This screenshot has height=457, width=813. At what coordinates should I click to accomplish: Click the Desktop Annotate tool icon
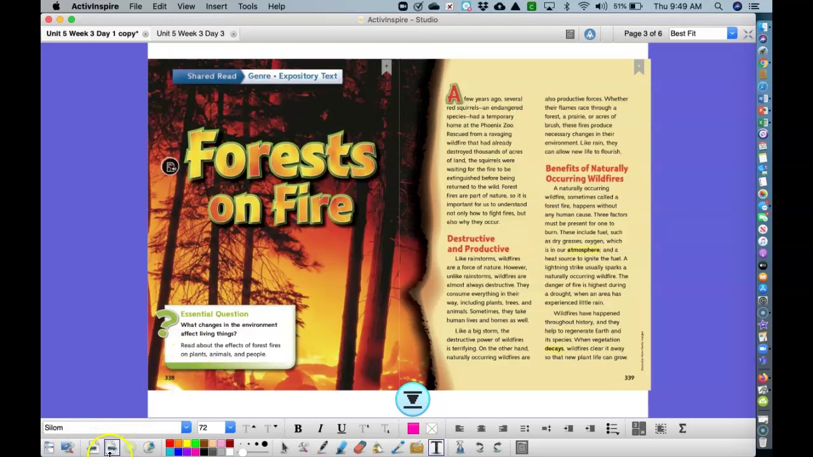(x=67, y=448)
